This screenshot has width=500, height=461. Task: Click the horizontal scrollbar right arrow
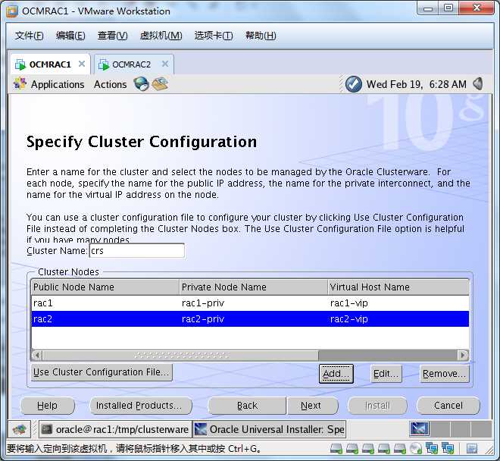[463, 355]
